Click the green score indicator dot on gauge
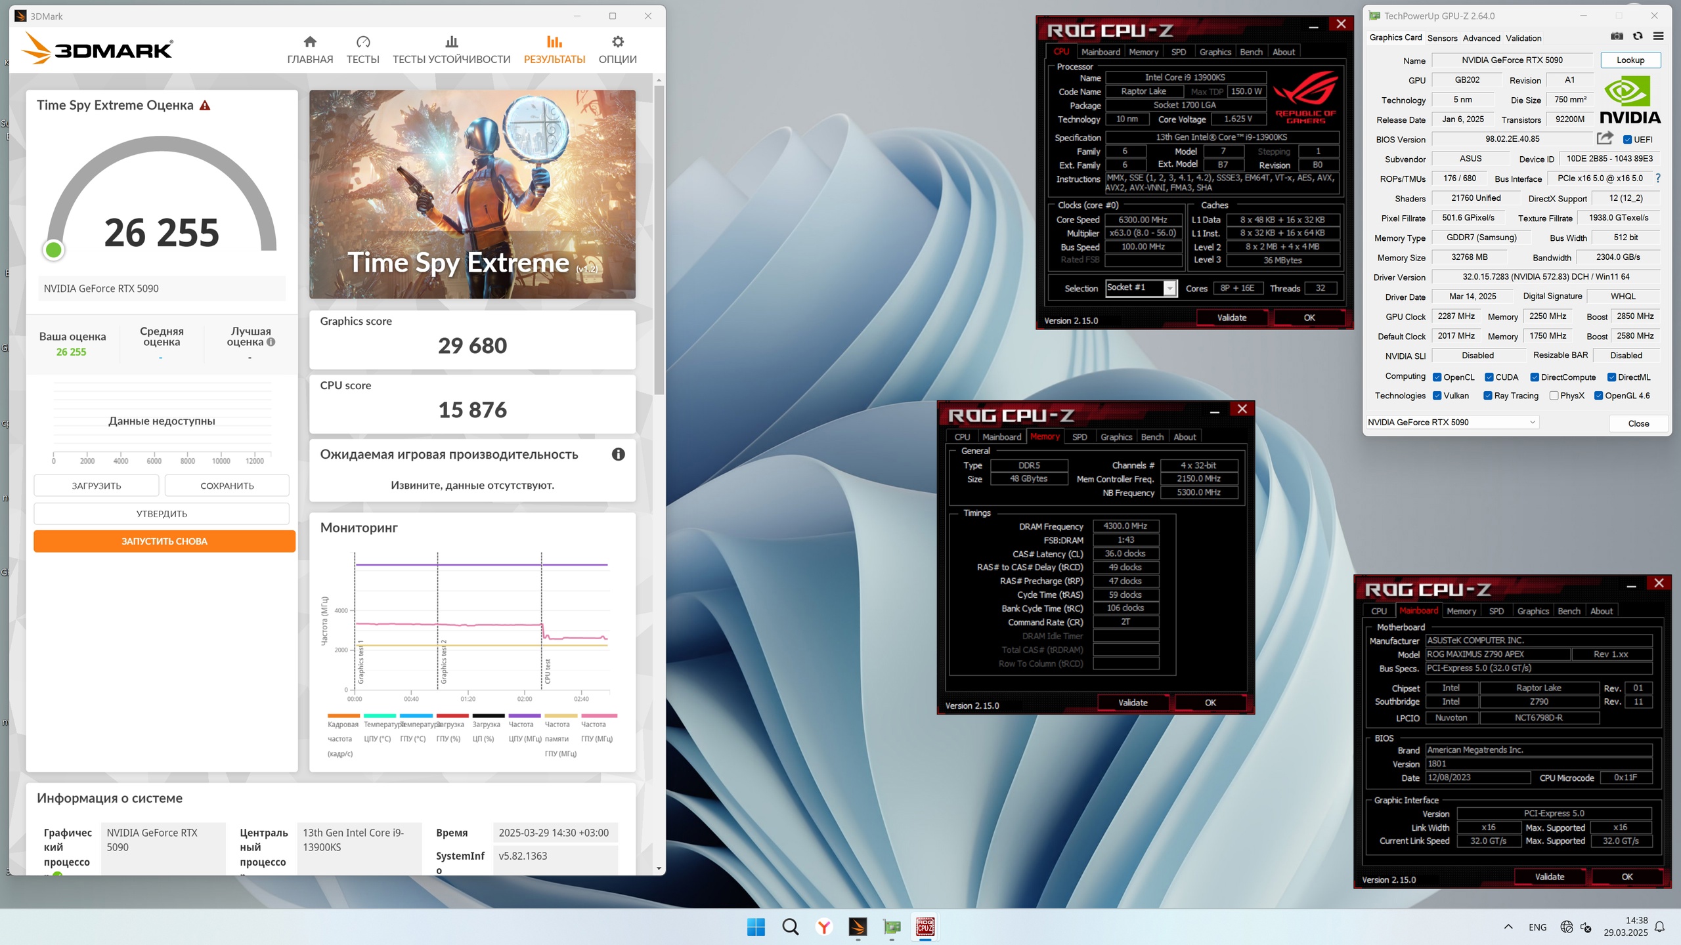 coord(54,249)
